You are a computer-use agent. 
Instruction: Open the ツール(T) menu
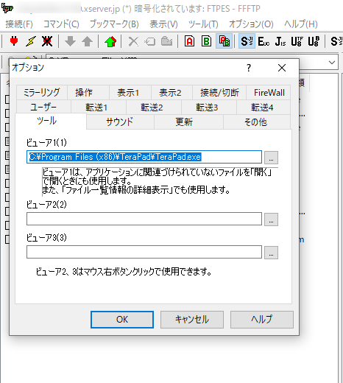(x=203, y=24)
